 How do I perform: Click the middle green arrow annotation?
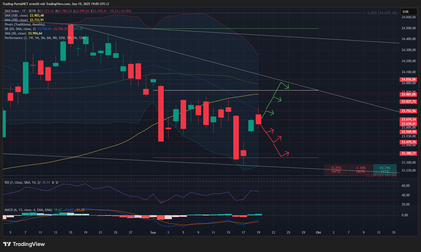coord(277,99)
